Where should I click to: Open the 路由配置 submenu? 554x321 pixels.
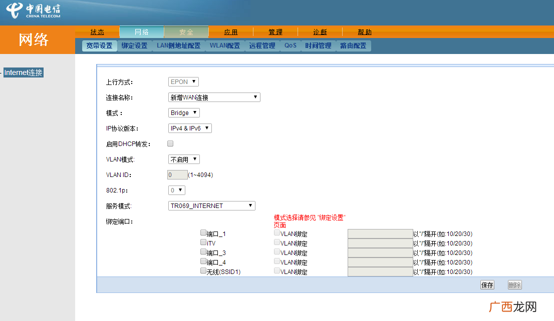(x=353, y=46)
